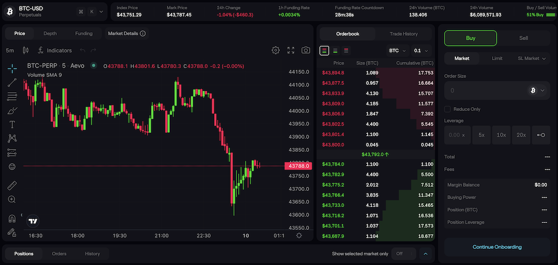Switch order side to Sell
Image resolution: width=558 pixels, height=265 pixels.
tap(523, 38)
